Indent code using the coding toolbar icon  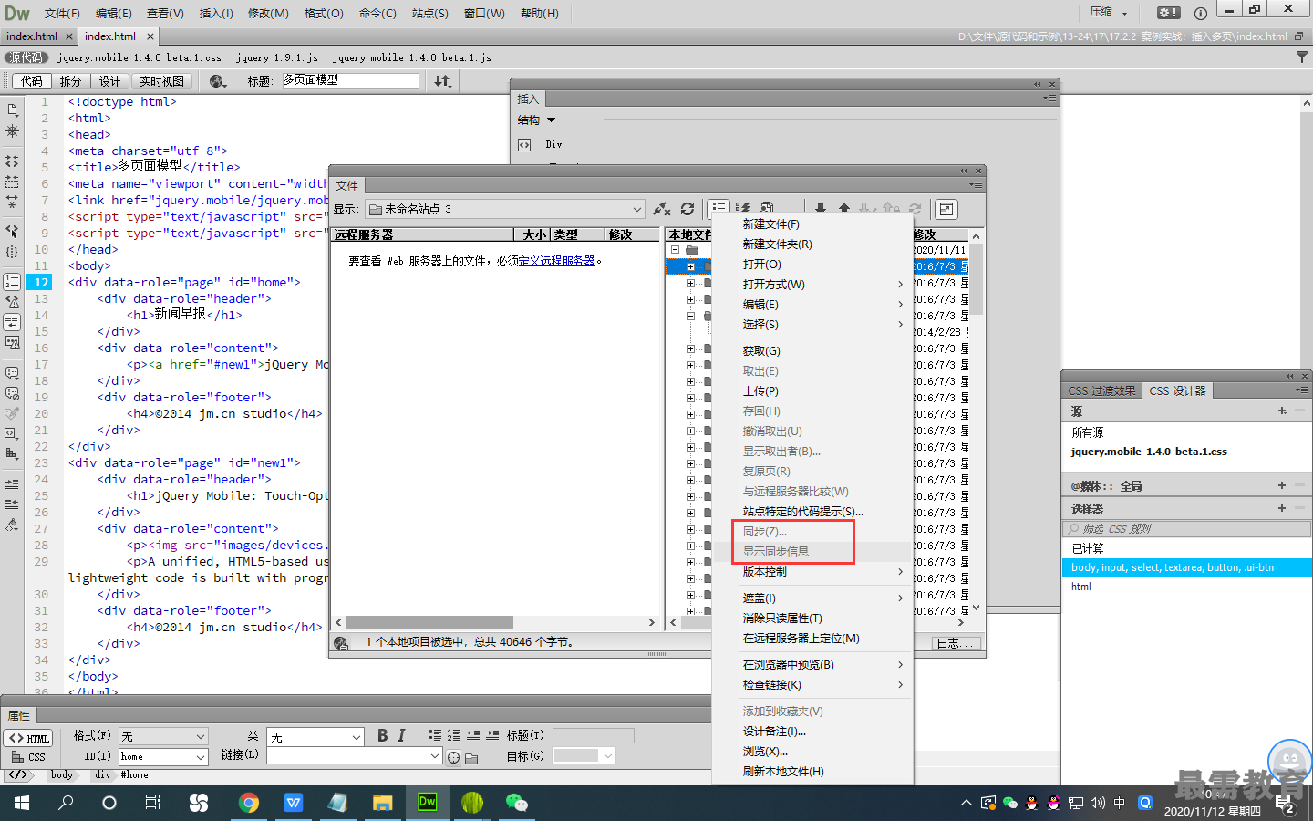12,483
